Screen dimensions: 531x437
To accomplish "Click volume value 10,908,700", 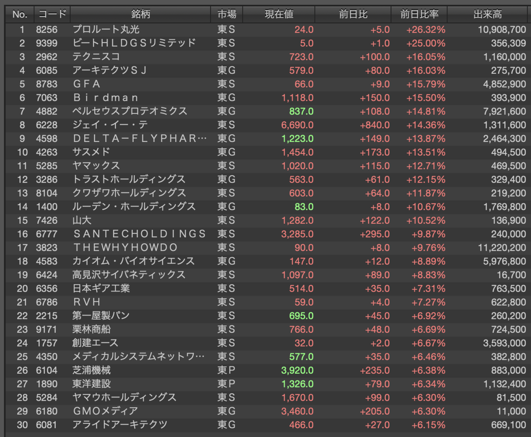I will click(x=501, y=30).
